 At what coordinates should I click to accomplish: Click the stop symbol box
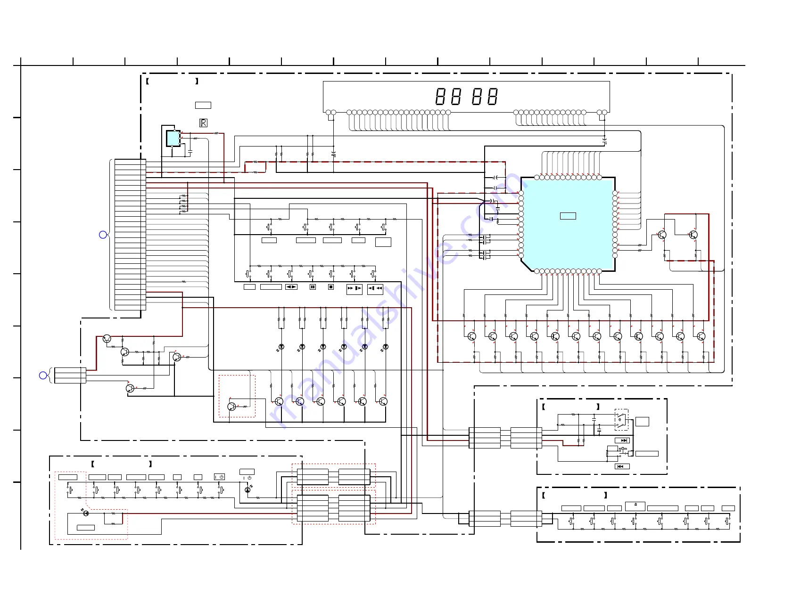pyautogui.click(x=331, y=287)
